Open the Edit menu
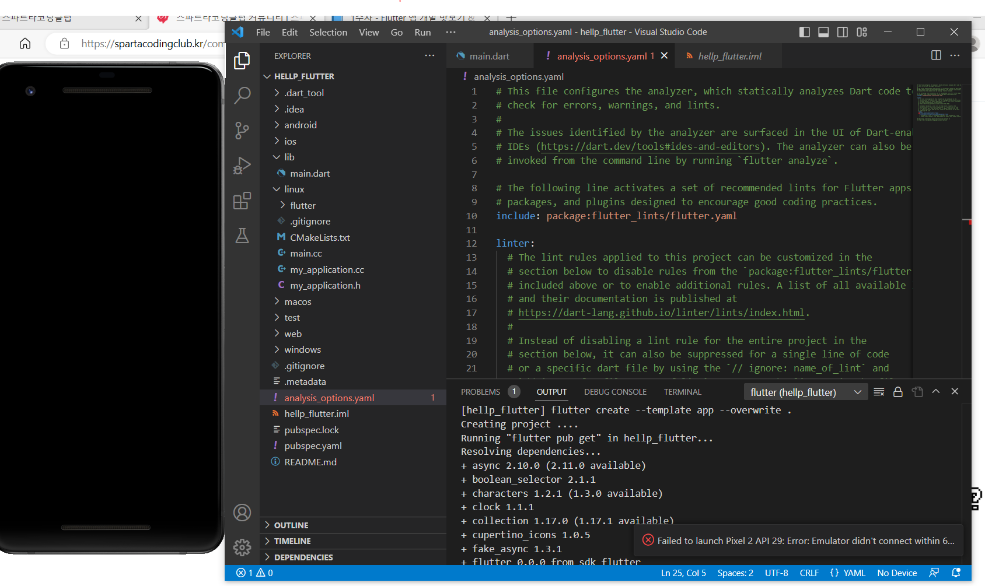The image size is (985, 586). pyautogui.click(x=289, y=32)
